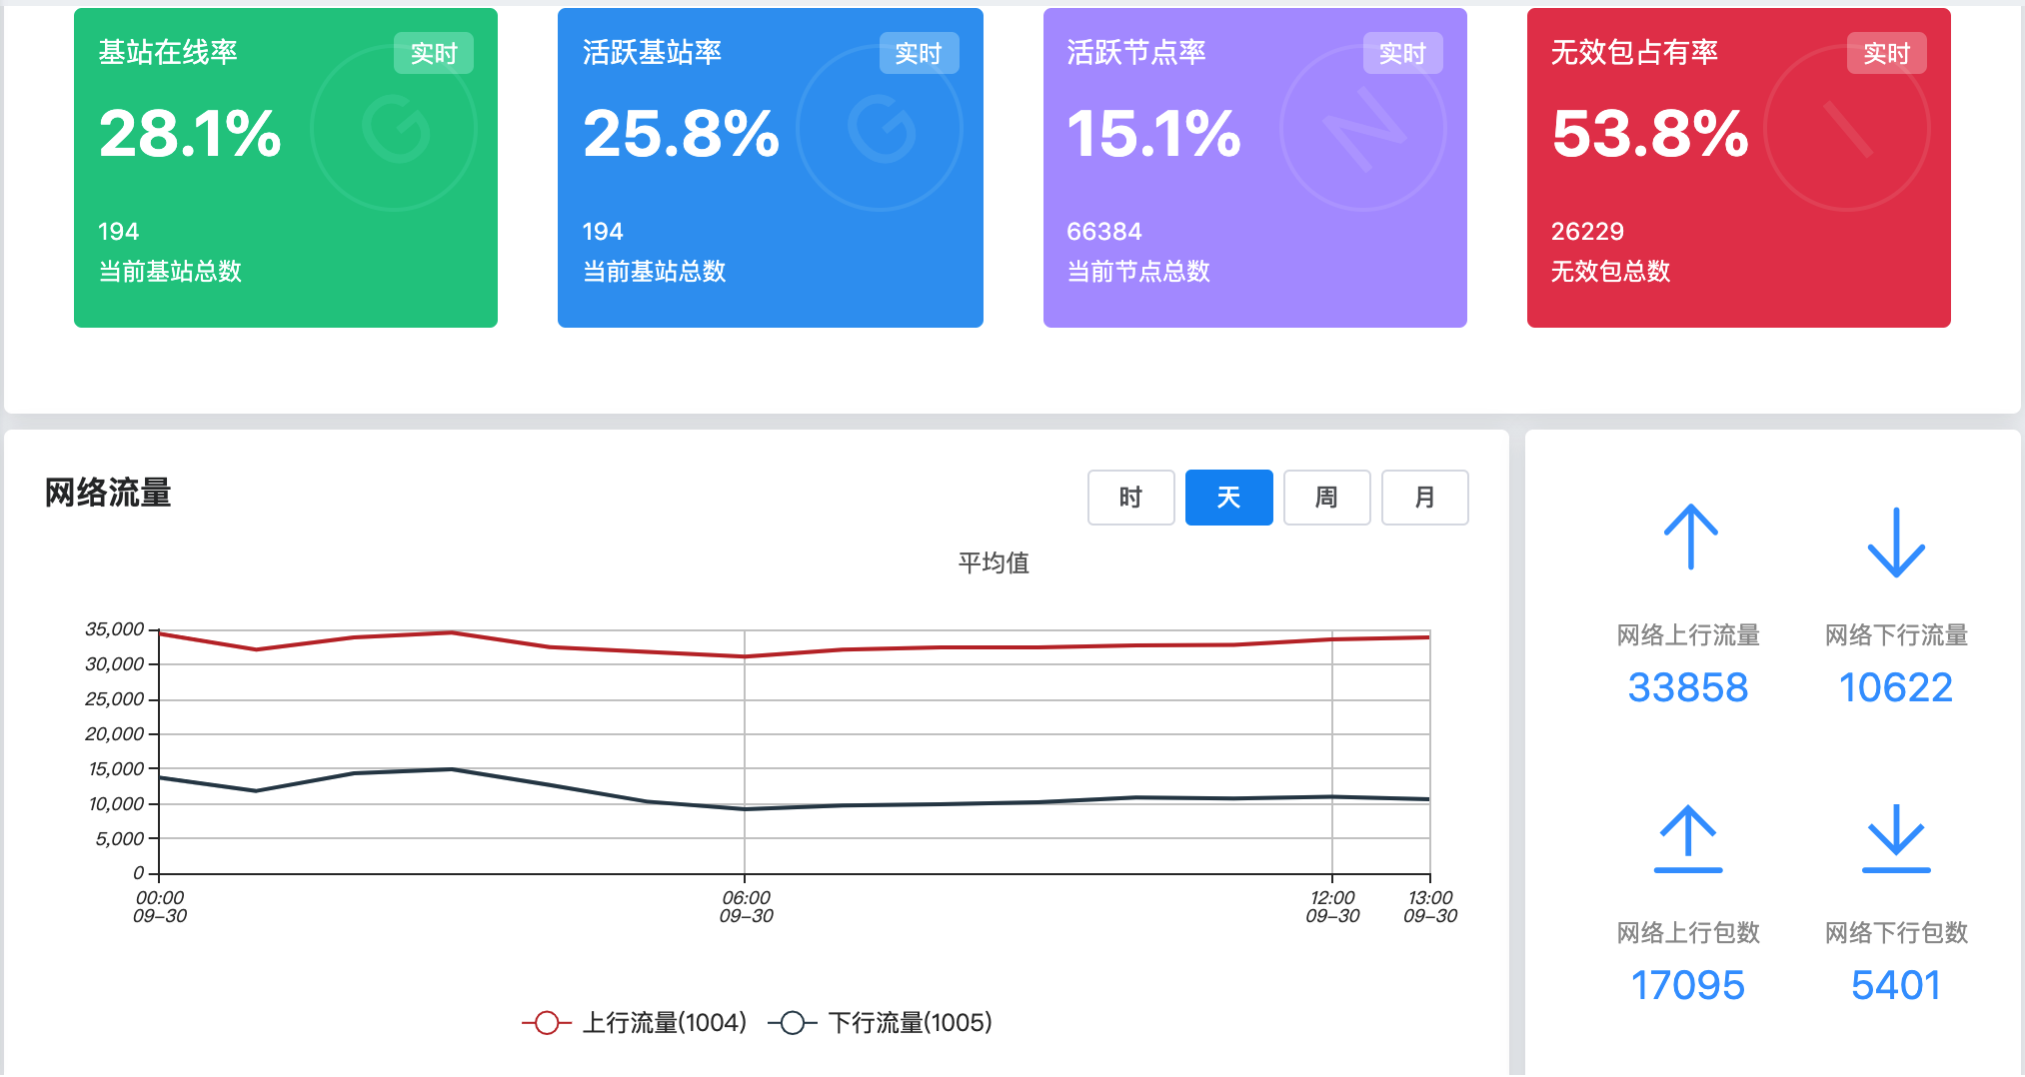Click the 网络上行包数 label
The height and width of the screenshot is (1077, 2025).
1688,932
